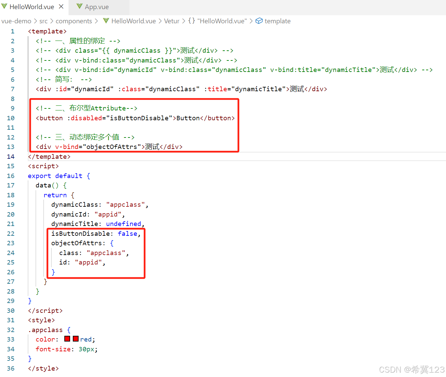
Task: Click export default keyword
Action: [x=55, y=176]
